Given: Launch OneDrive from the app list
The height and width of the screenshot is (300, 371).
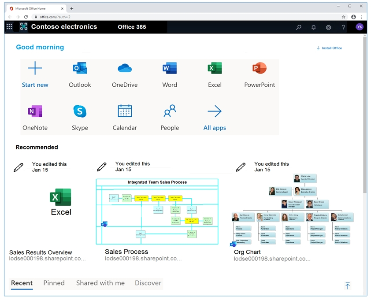Looking at the screenshot, I should click(125, 69).
